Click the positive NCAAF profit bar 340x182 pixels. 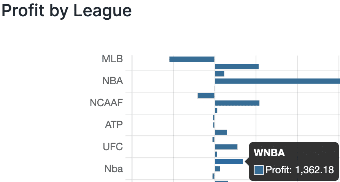click(237, 103)
